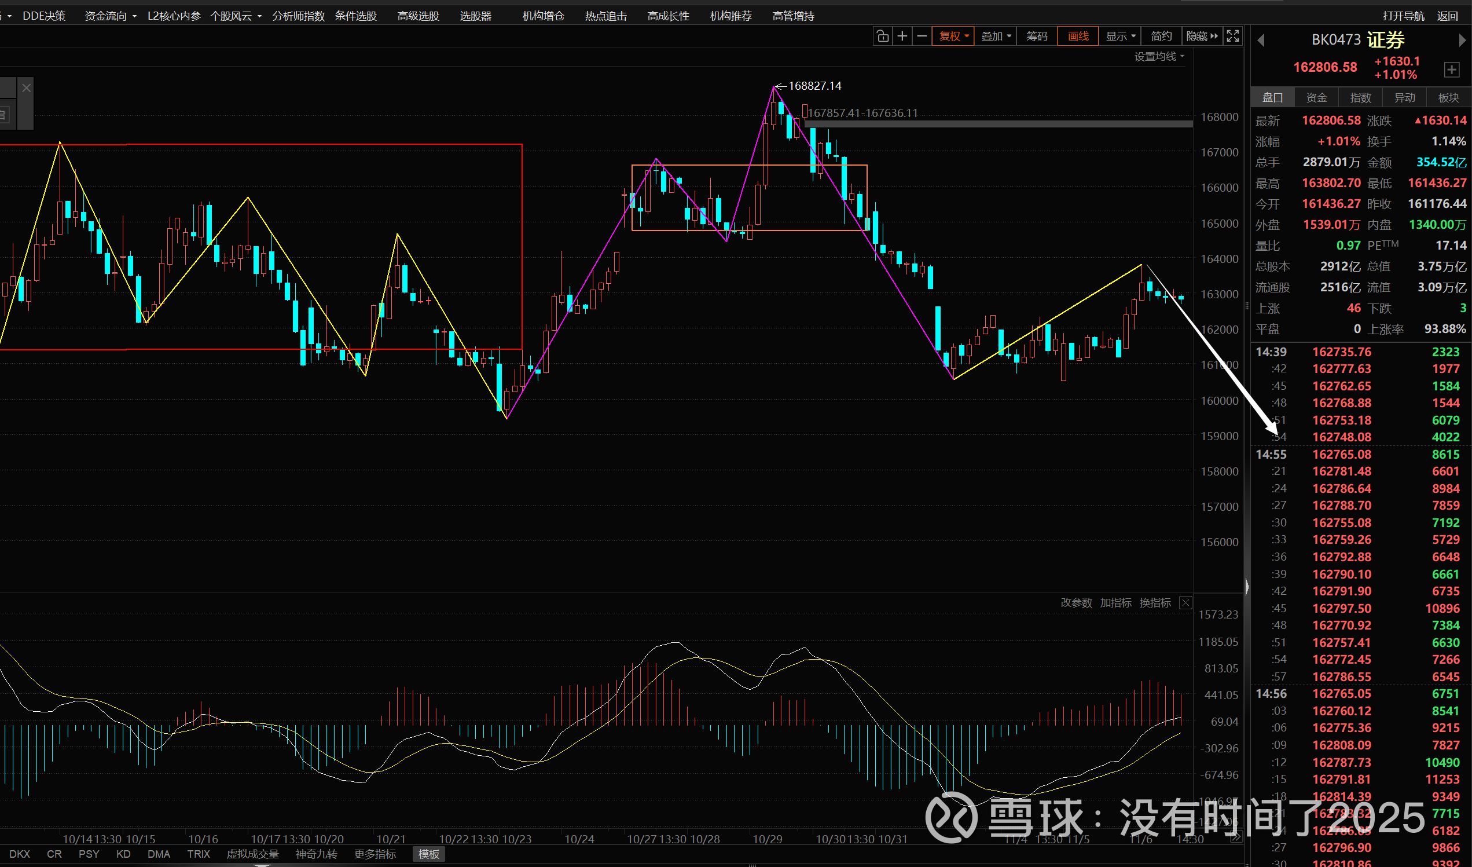1472x867 pixels.
Task: Toggle 简约 simple view mode
Action: point(1161,36)
